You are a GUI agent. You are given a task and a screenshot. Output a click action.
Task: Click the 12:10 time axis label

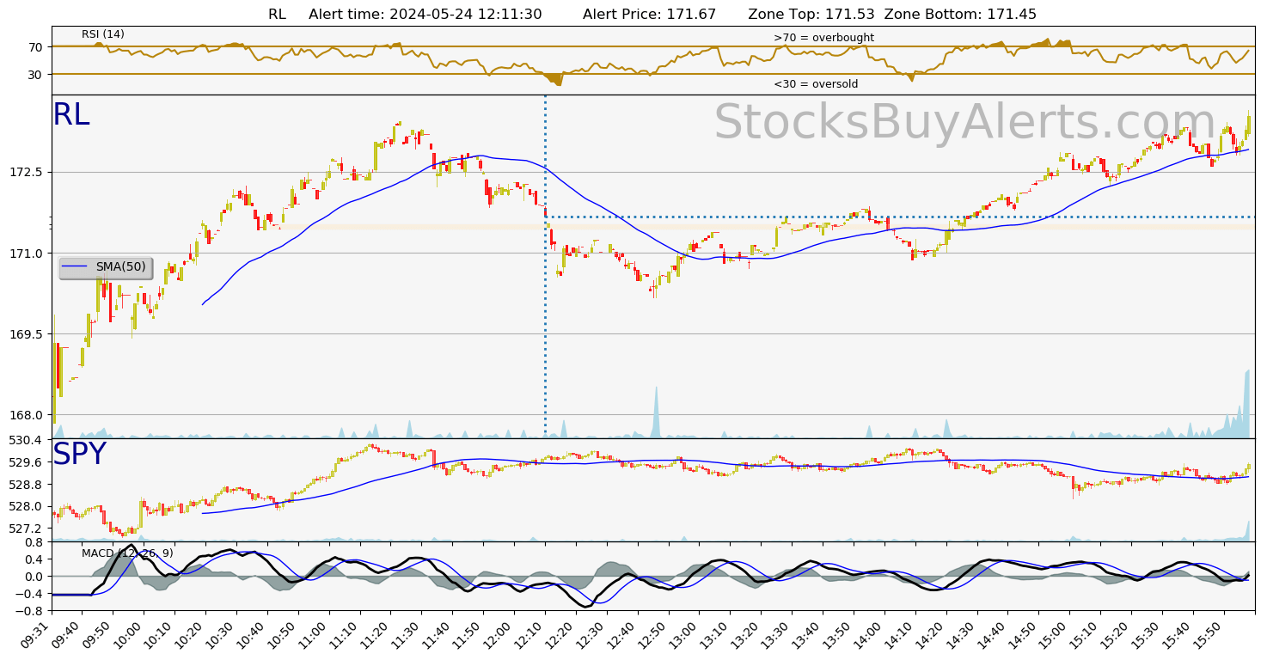click(x=529, y=637)
